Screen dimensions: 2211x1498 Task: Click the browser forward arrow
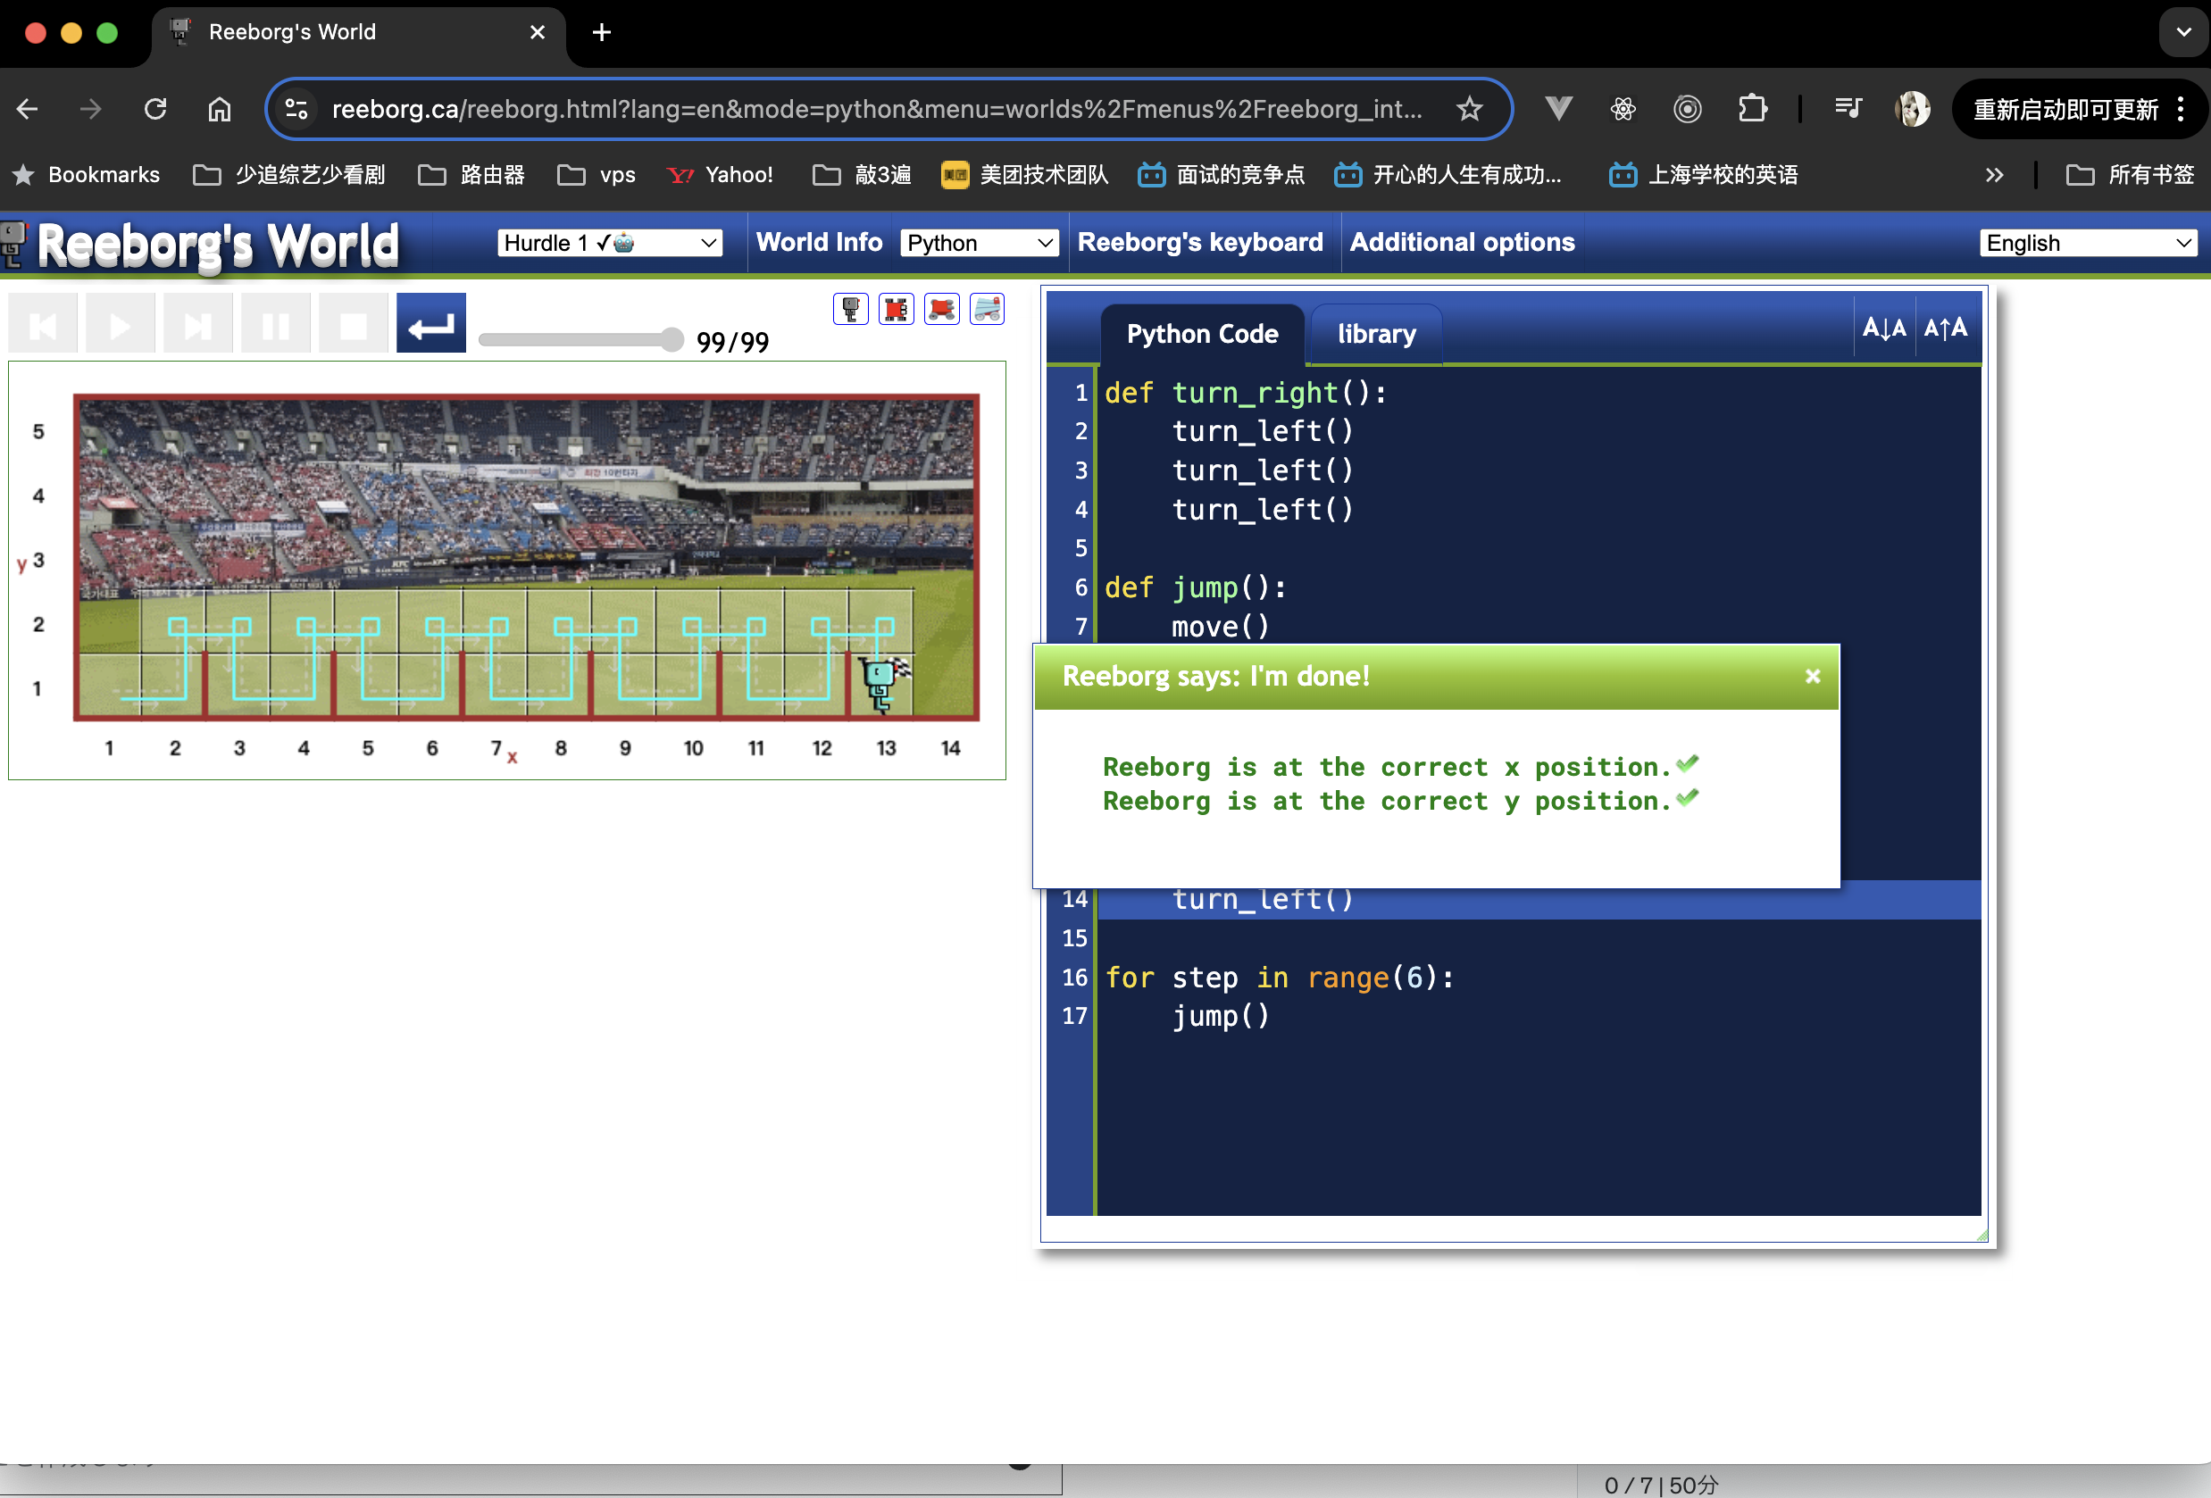pyautogui.click(x=90, y=110)
